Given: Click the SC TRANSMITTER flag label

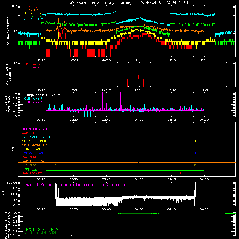Looking at the screenshot, I should [34, 145].
